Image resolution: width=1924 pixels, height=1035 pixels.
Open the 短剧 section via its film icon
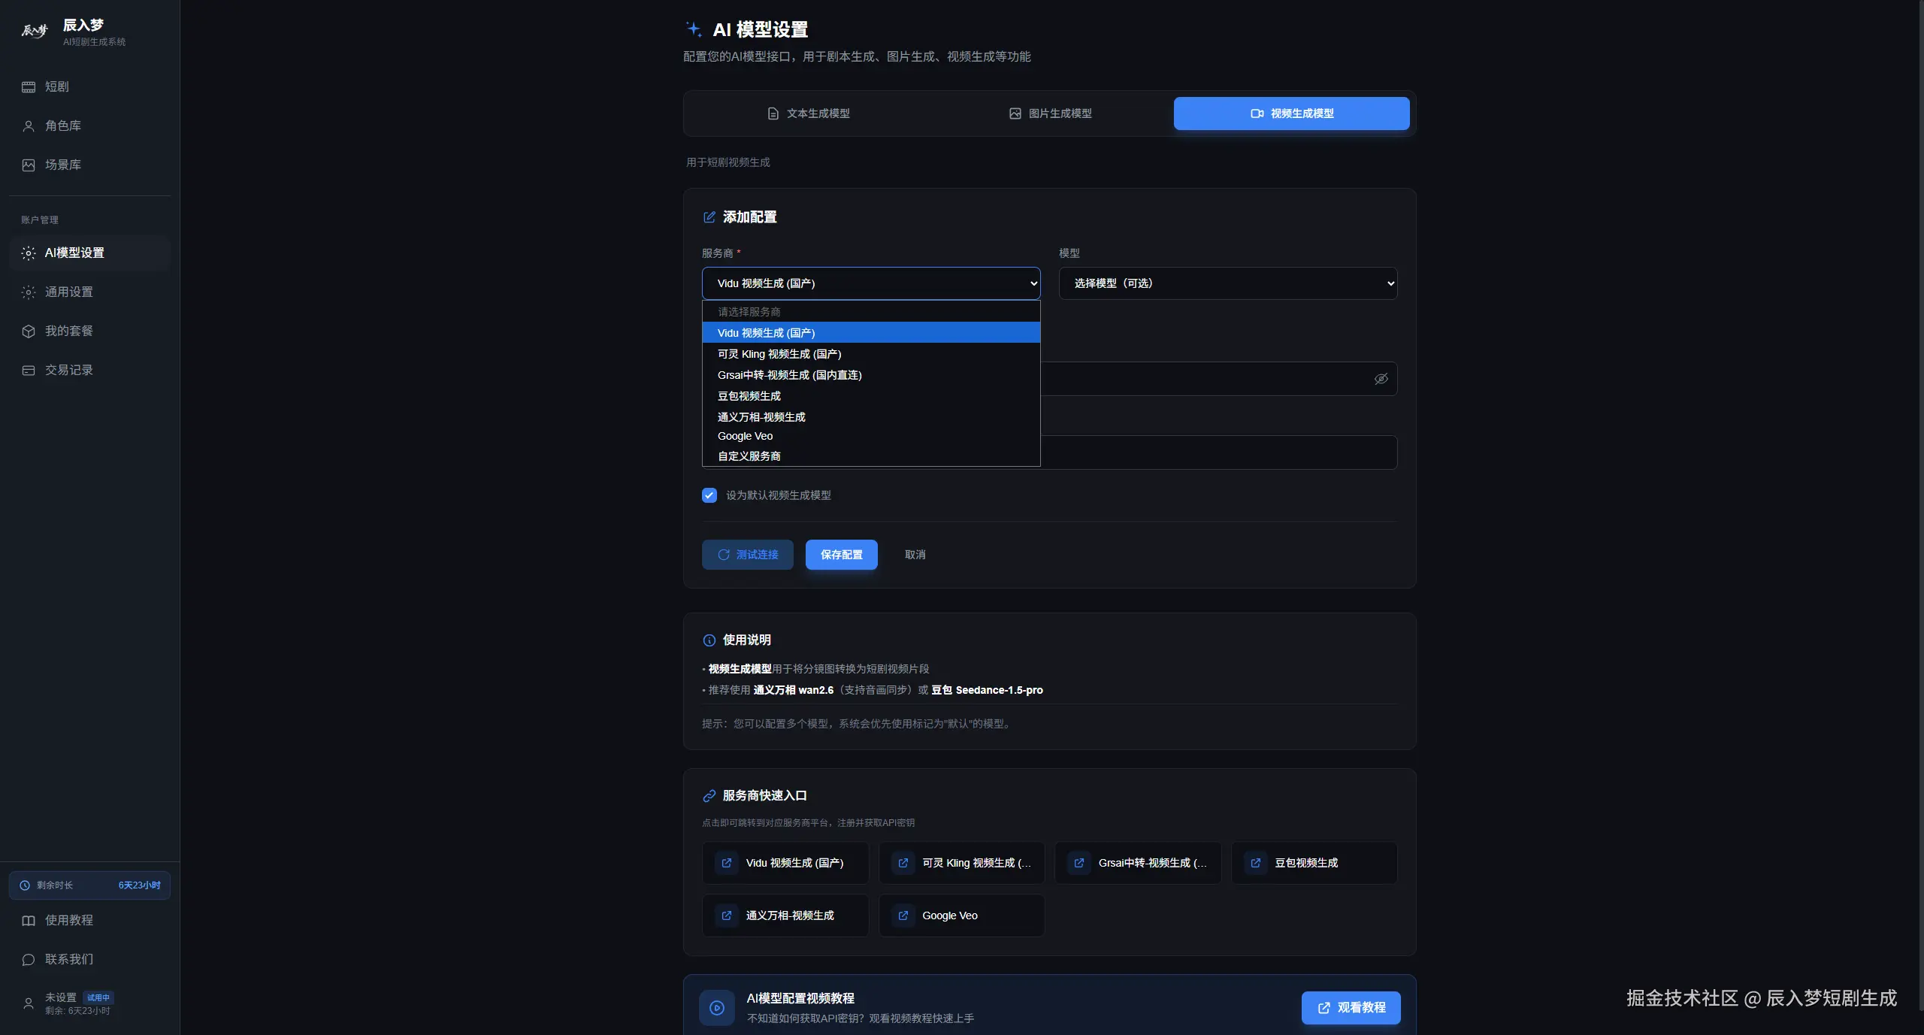29,87
